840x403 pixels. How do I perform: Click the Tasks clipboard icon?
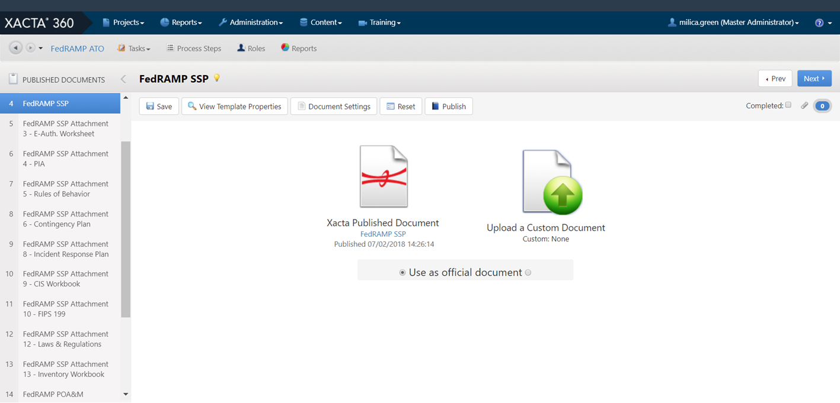tap(122, 48)
